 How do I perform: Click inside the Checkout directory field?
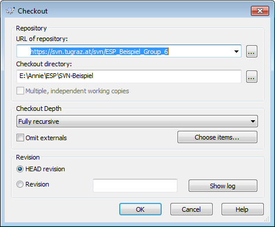tap(129, 76)
